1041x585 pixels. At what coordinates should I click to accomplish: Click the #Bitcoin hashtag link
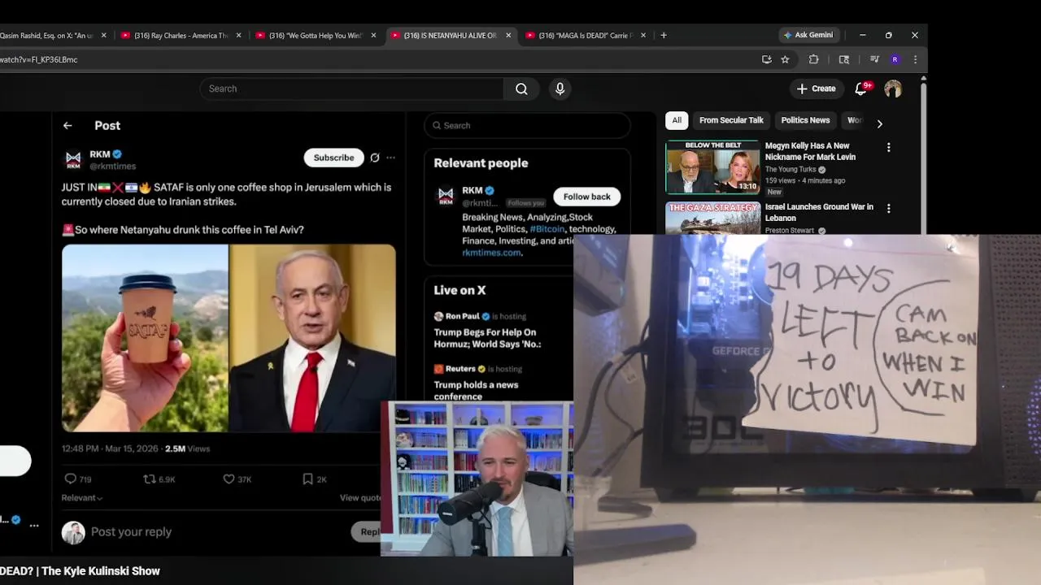pyautogui.click(x=547, y=229)
